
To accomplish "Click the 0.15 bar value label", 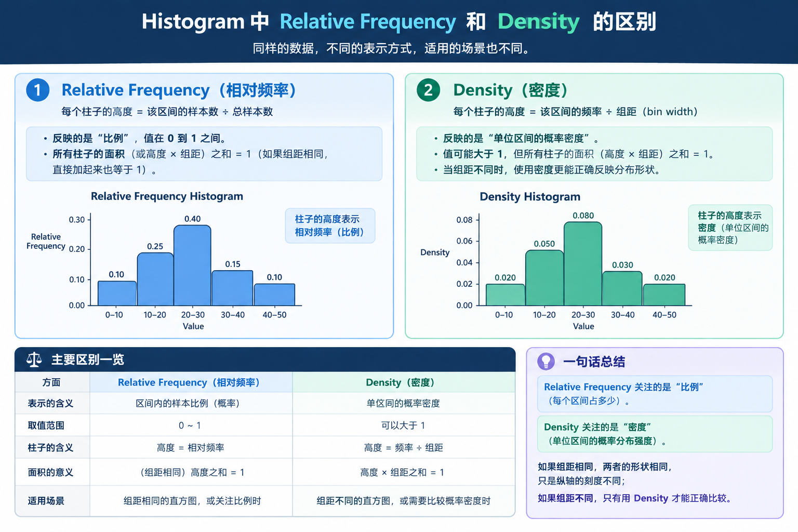I will pos(233,264).
